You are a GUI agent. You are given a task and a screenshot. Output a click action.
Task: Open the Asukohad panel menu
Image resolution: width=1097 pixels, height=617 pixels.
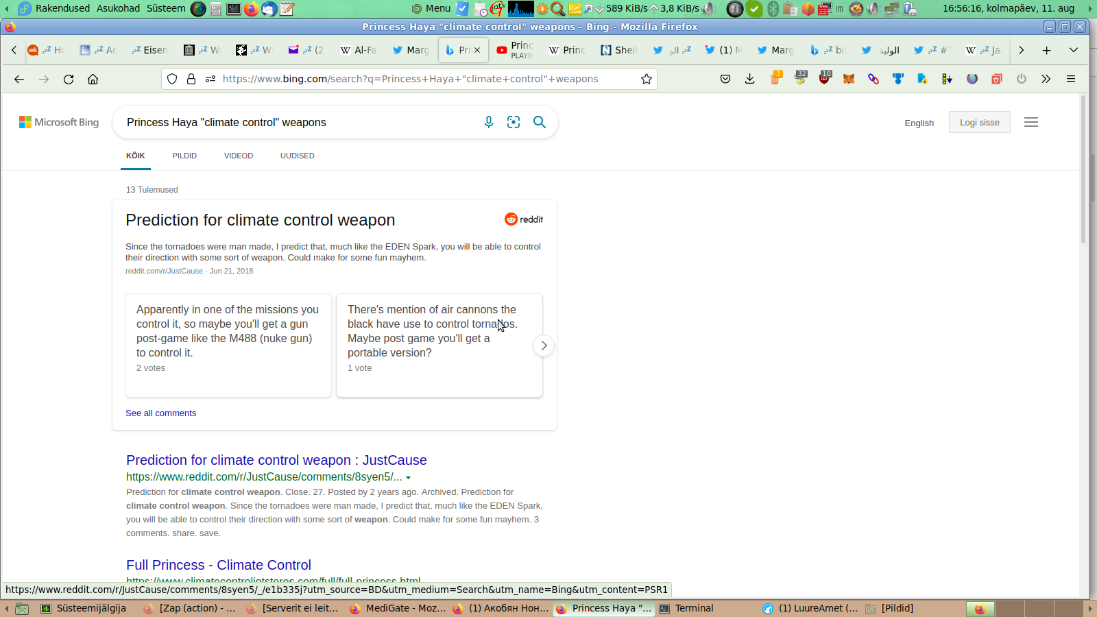tap(118, 8)
